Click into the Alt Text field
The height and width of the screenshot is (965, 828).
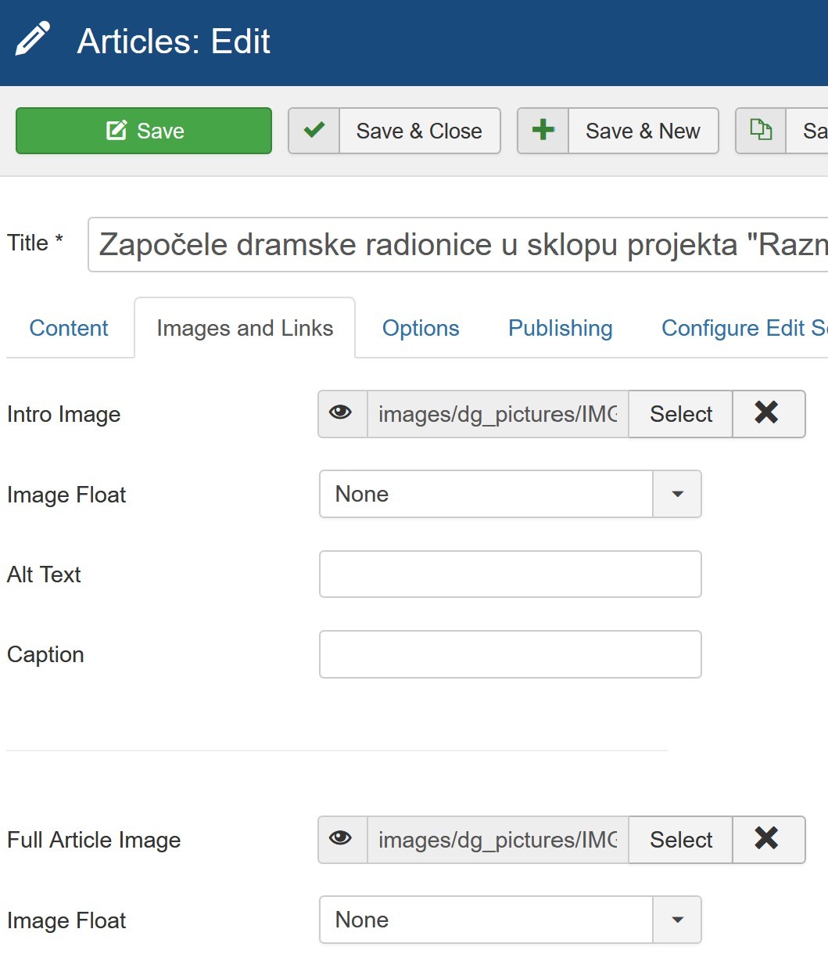(510, 574)
